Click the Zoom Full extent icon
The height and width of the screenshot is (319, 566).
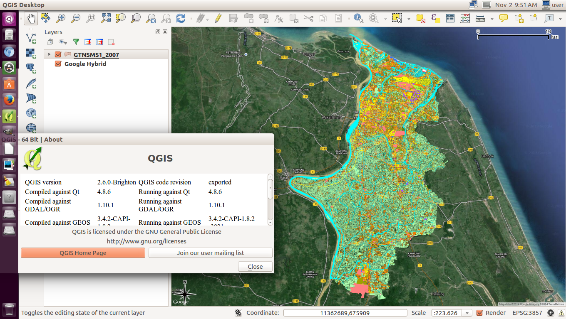tap(106, 18)
